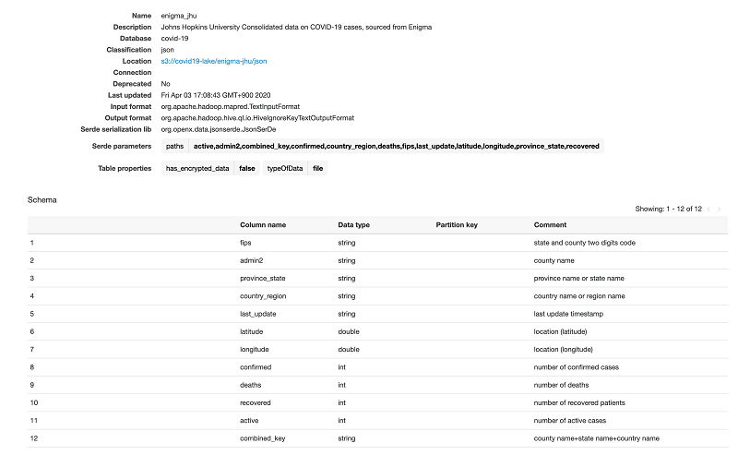Go to previous schema page arrow

[708, 210]
